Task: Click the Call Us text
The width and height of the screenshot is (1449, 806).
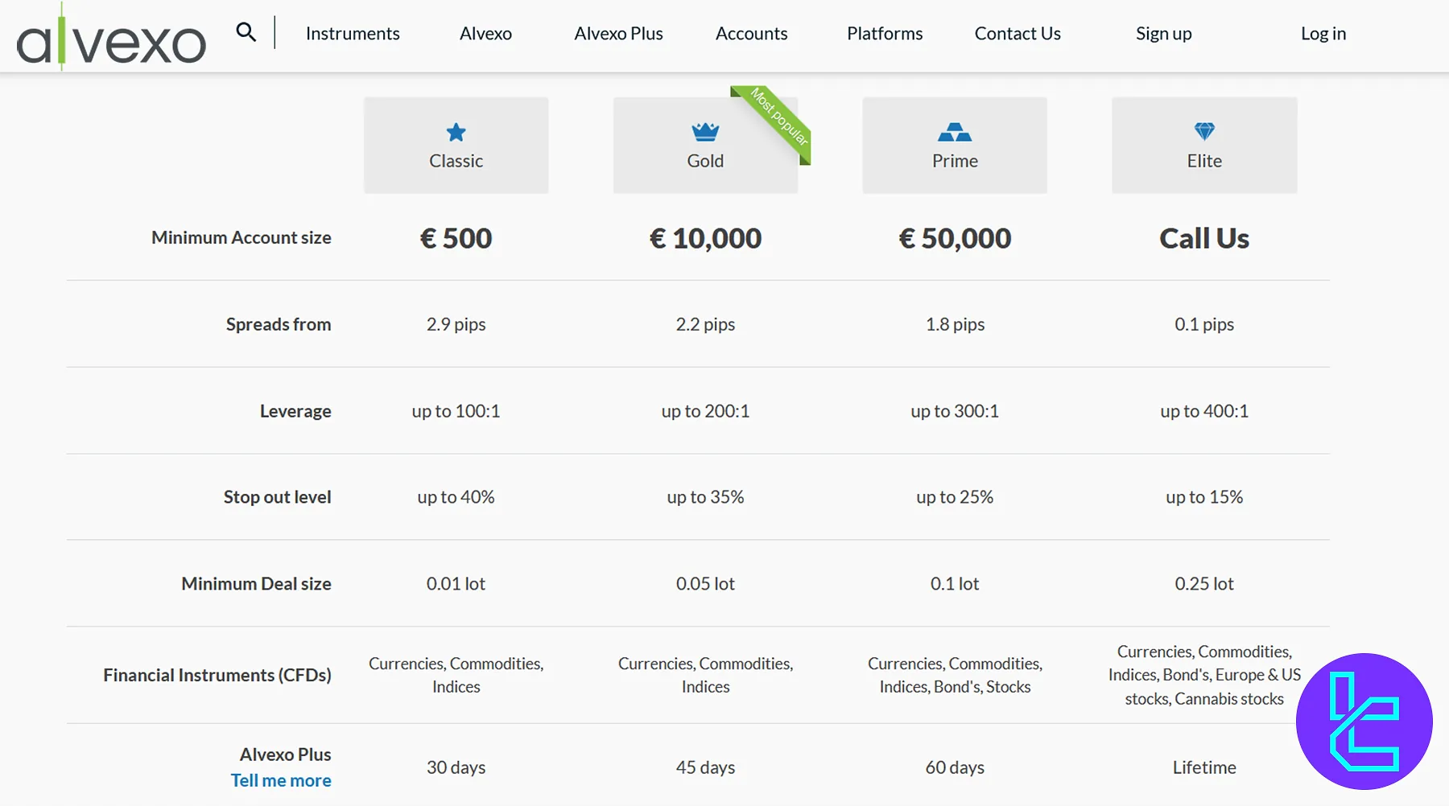Action: pyautogui.click(x=1204, y=238)
